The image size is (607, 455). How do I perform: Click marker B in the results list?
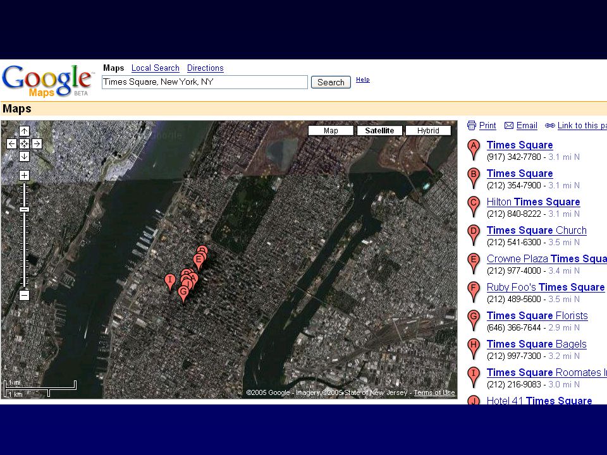[x=474, y=178]
